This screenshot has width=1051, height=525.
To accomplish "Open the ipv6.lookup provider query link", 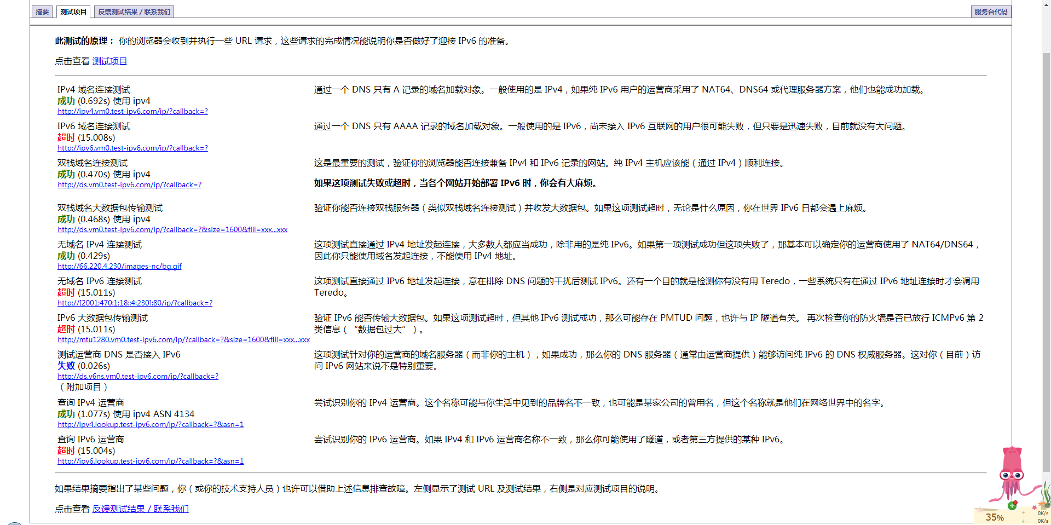I will [151, 461].
